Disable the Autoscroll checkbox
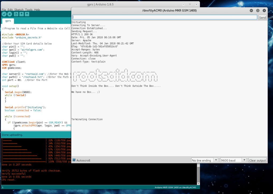 [74, 160]
